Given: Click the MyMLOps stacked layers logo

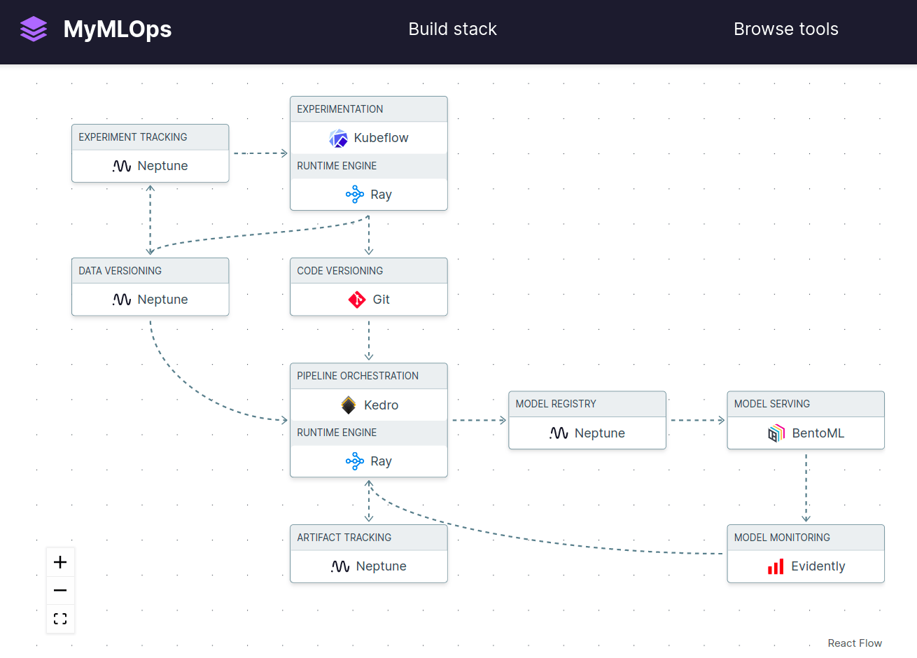Looking at the screenshot, I should [34, 29].
